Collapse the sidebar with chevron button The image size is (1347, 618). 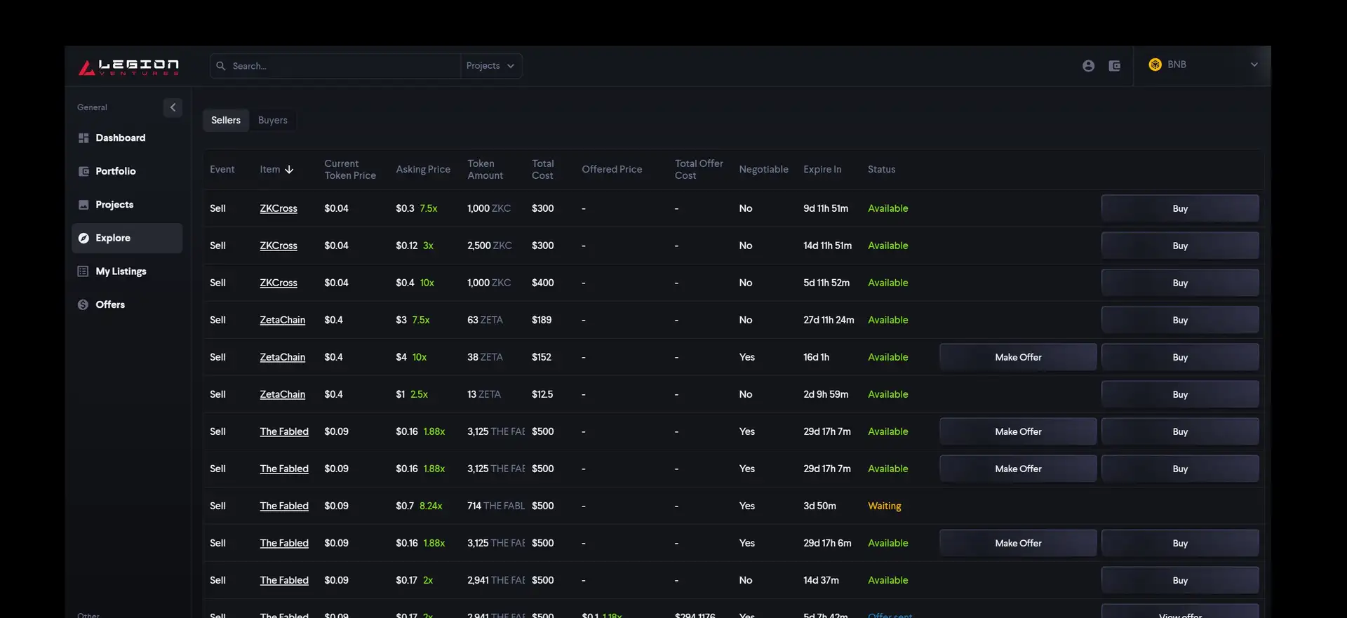coord(173,107)
